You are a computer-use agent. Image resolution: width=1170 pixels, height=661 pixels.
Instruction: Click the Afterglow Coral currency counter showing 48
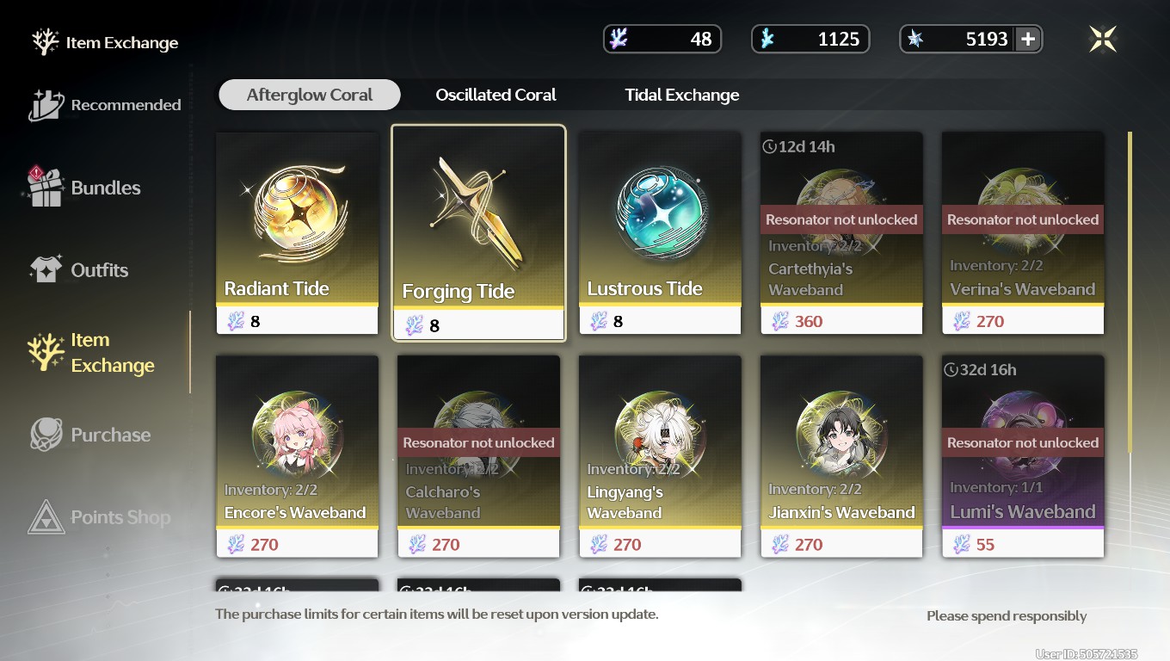(x=662, y=39)
